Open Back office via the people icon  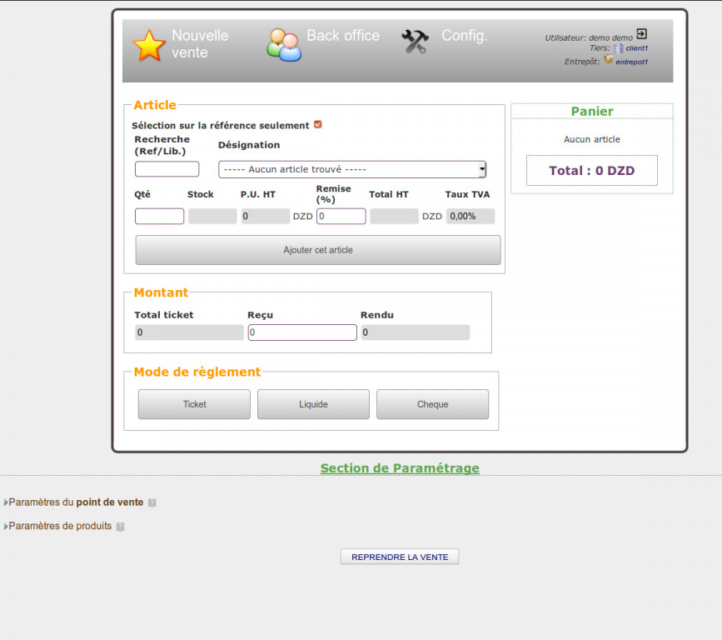(x=284, y=45)
